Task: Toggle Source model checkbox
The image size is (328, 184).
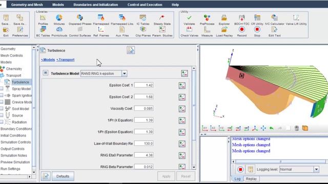Action: click(2, 116)
